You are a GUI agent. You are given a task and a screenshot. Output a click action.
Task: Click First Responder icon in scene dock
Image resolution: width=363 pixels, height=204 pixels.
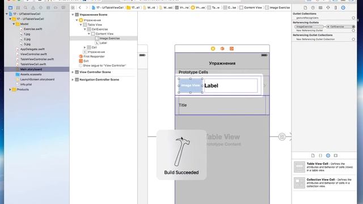point(222,49)
